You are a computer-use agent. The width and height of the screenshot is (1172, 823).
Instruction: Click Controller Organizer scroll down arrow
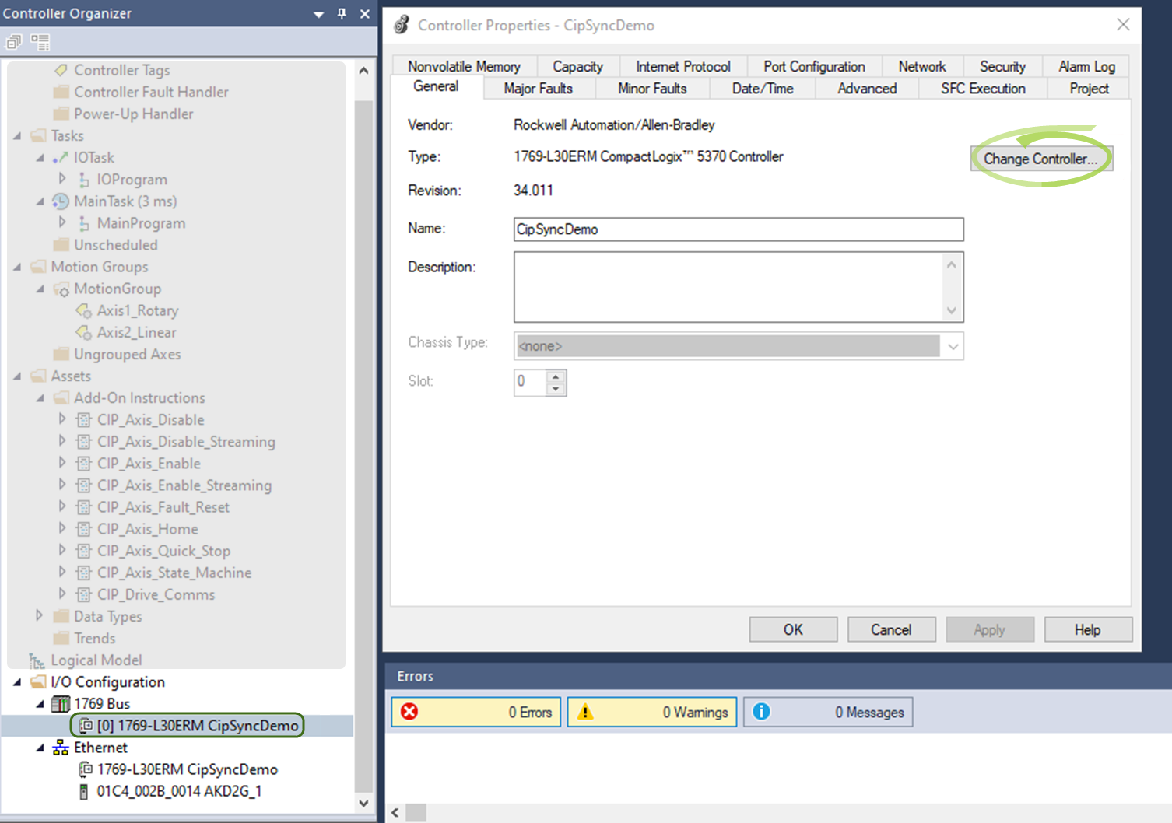pos(363,802)
